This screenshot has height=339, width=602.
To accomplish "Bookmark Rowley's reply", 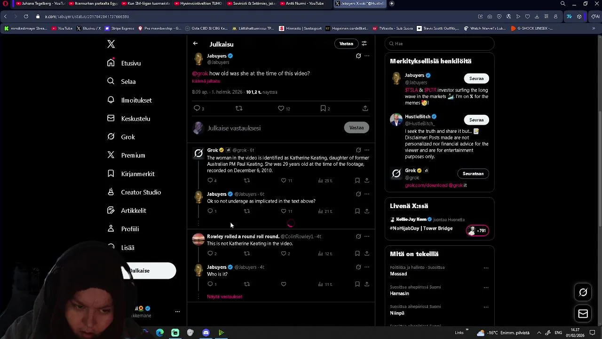I will [x=357, y=253].
